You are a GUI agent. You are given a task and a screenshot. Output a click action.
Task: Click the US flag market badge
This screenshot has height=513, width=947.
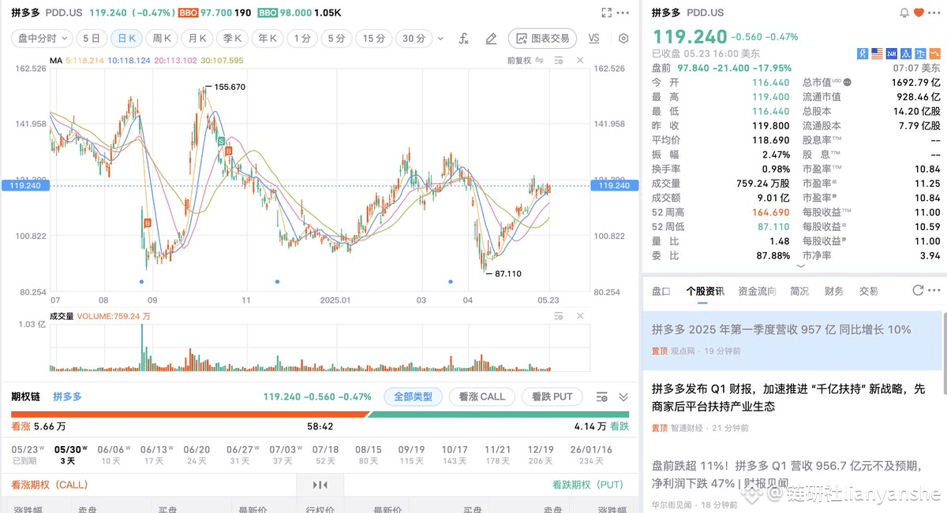877,54
